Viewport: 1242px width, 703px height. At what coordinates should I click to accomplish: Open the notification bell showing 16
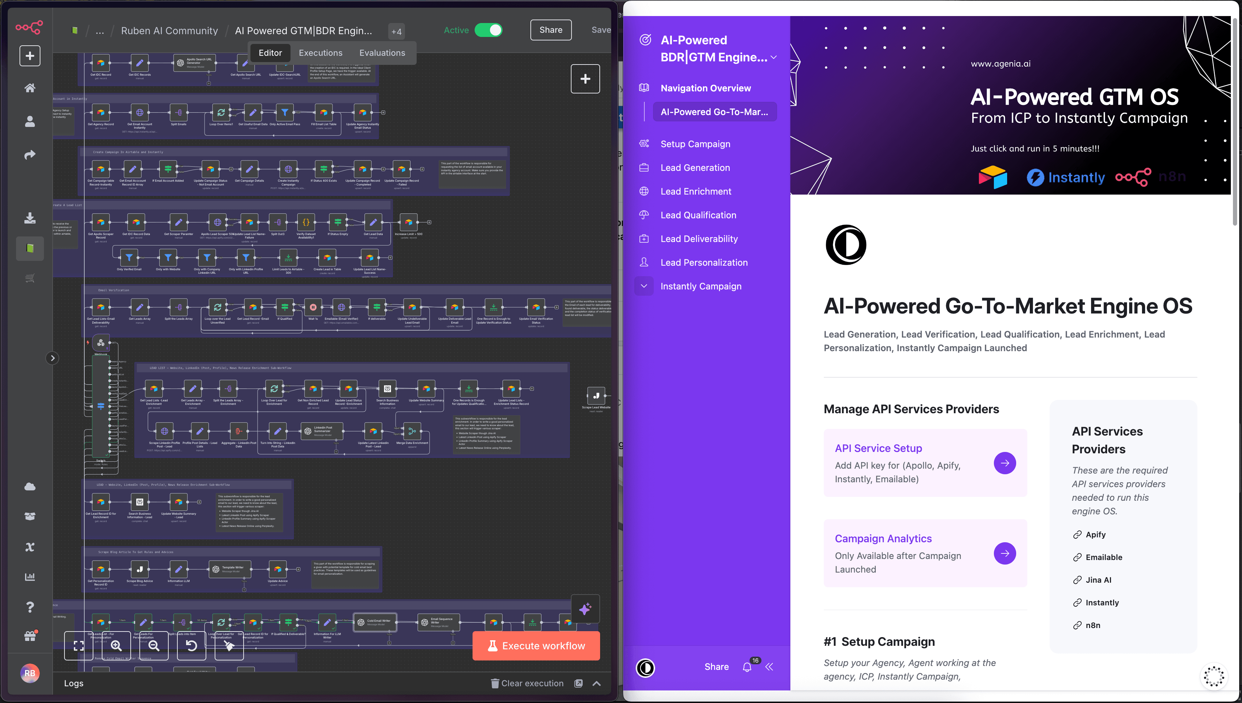(x=747, y=667)
